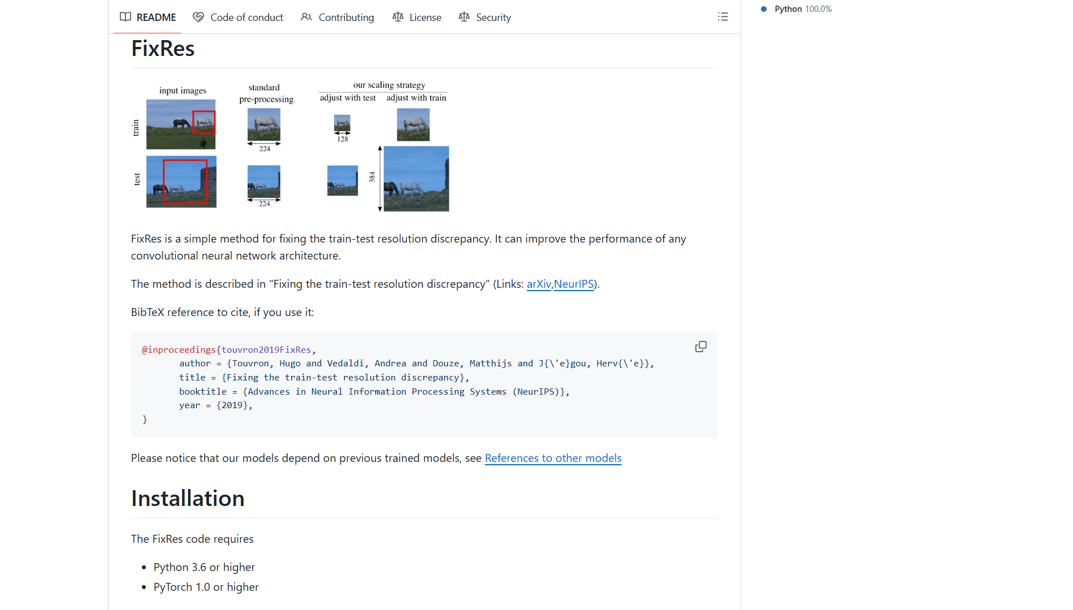Click the scales icon beside Security
1073x610 pixels.
pyautogui.click(x=464, y=17)
